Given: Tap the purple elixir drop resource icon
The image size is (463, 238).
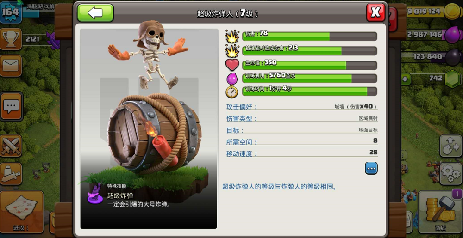Looking at the screenshot, I should tap(453, 34).
